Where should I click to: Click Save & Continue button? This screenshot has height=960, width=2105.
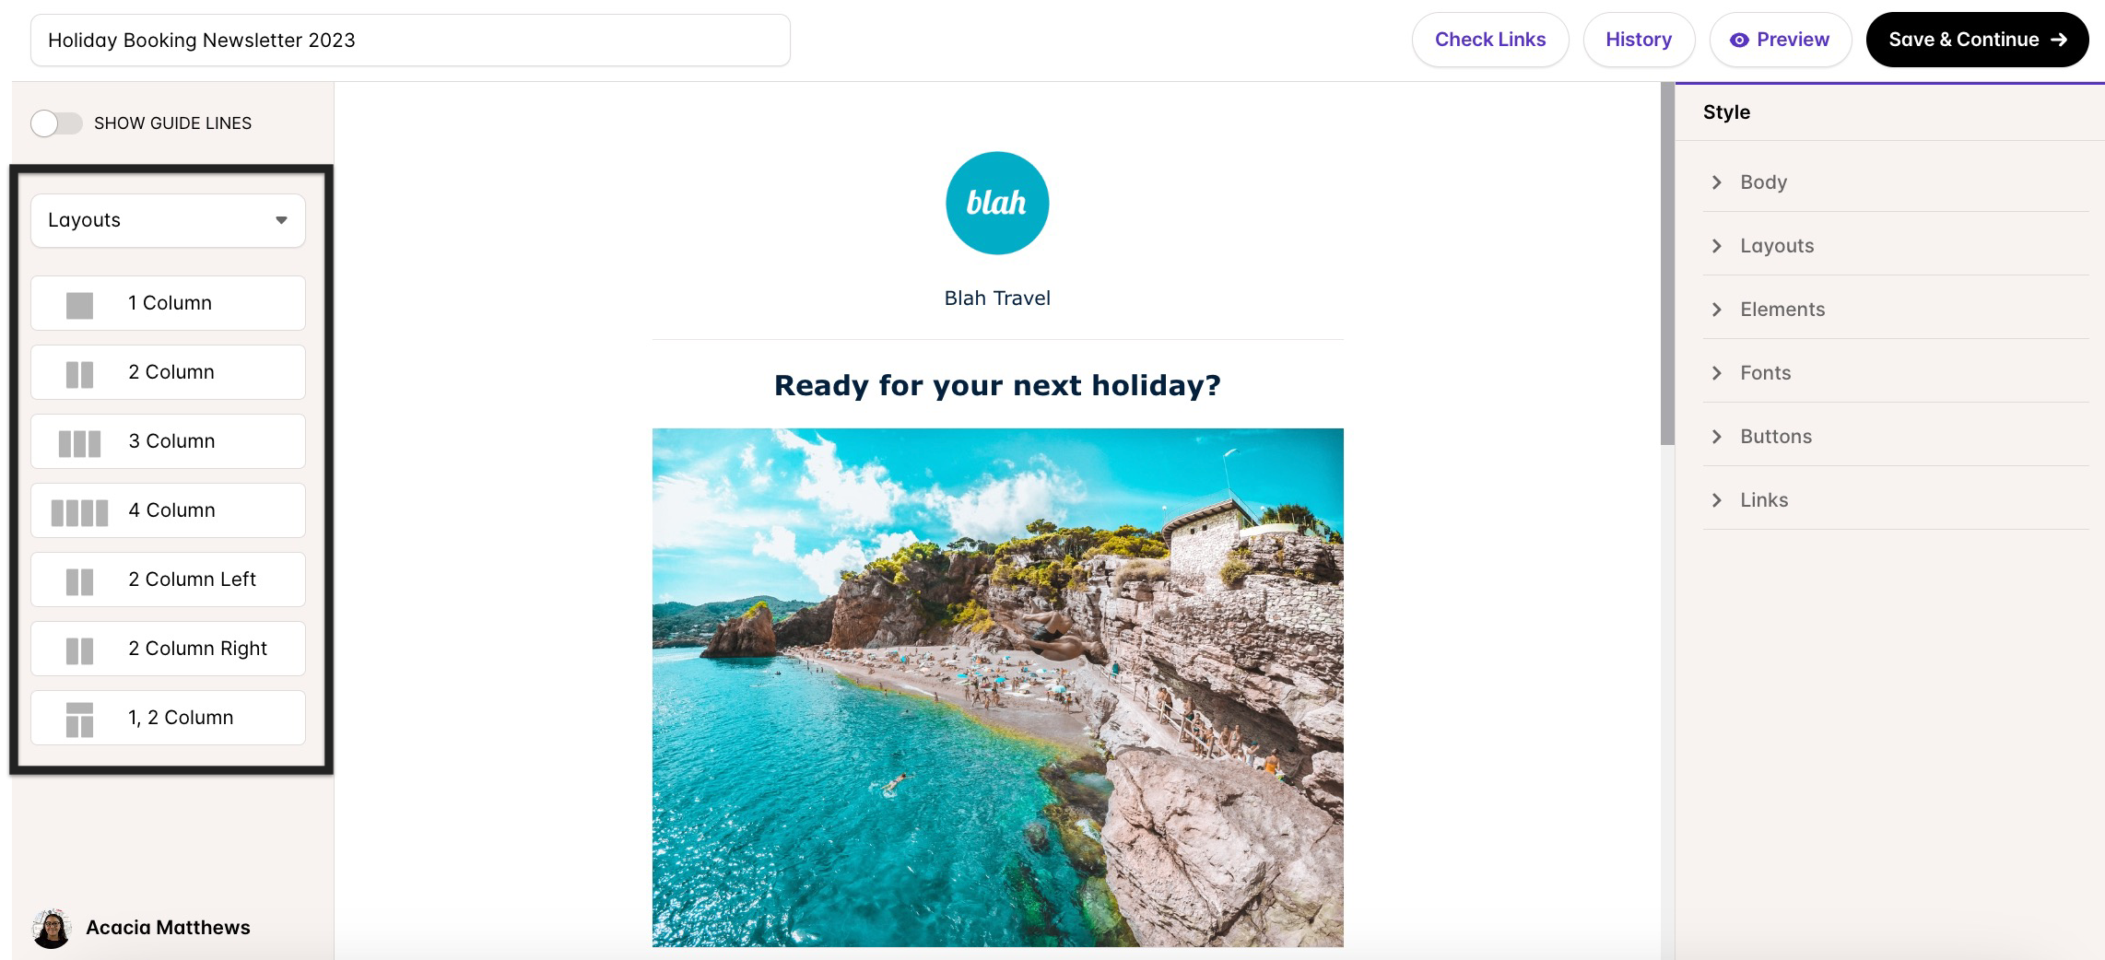(x=1977, y=40)
